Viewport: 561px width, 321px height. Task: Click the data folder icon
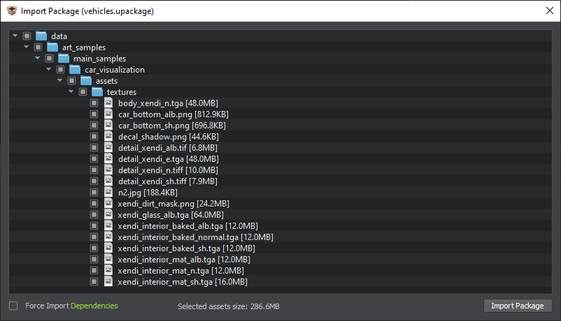41,36
